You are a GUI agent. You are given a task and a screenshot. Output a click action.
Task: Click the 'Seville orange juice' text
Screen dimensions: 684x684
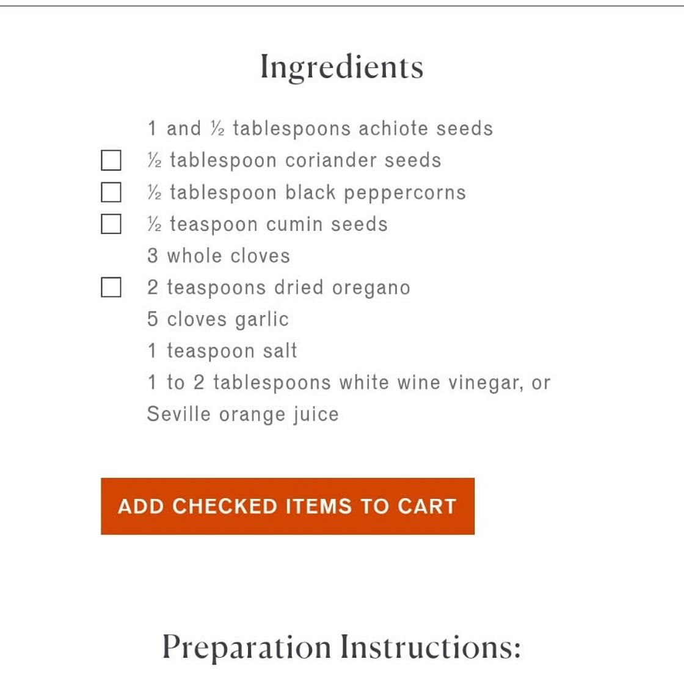242,415
